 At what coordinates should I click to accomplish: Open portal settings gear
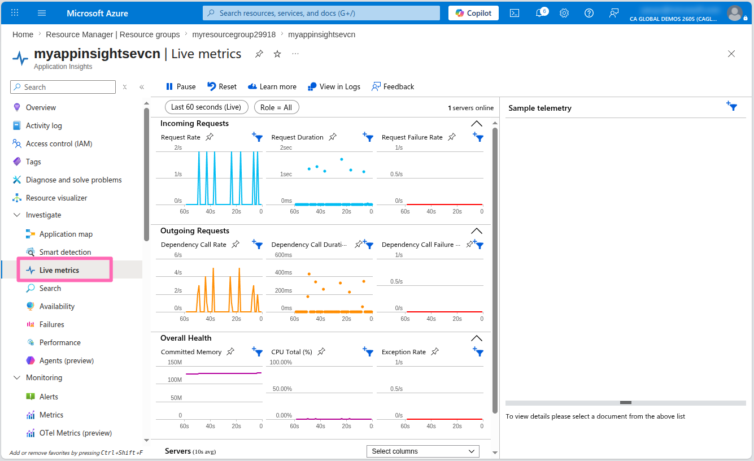[x=564, y=13]
